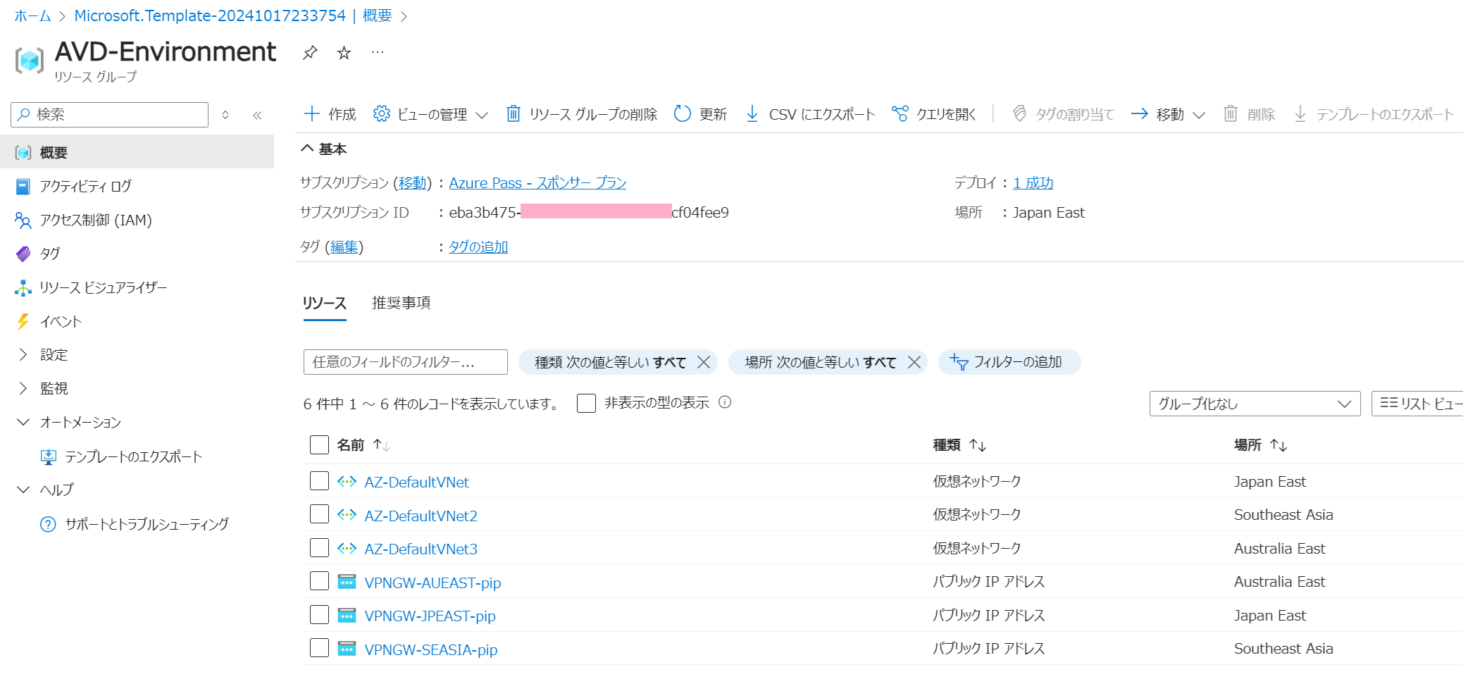
Task: Sort by 種類 column
Action: pyautogui.click(x=960, y=445)
